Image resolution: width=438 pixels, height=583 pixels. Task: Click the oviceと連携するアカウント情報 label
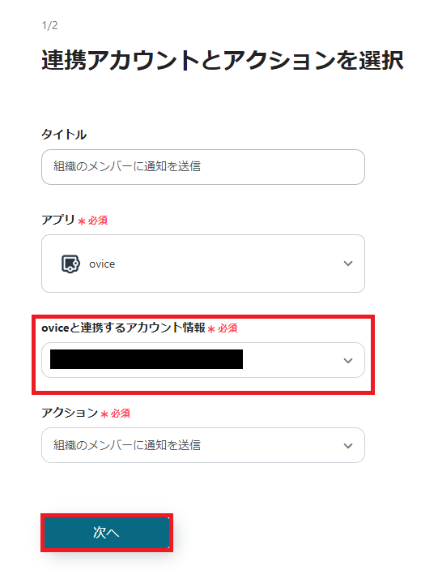click(x=123, y=328)
